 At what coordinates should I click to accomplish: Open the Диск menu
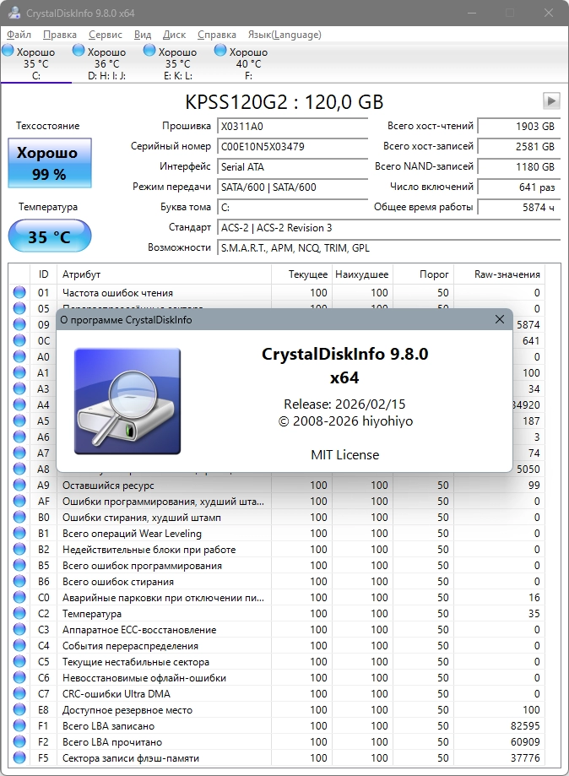tap(174, 35)
